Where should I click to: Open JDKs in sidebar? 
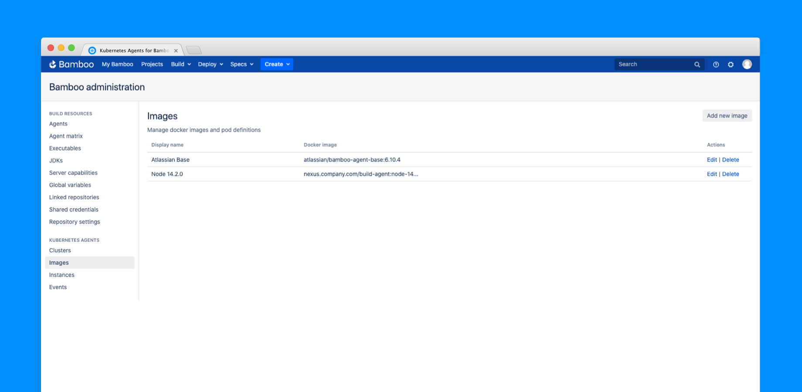coord(56,160)
